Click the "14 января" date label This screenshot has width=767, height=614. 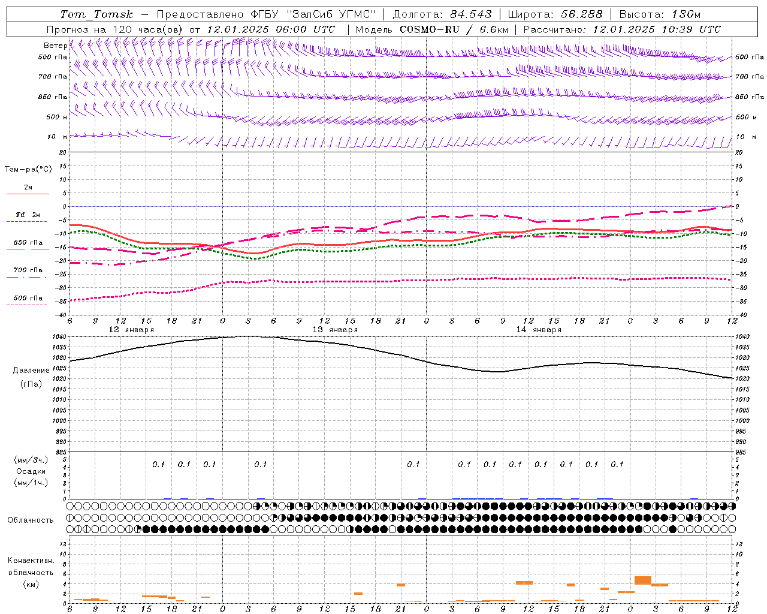(539, 330)
